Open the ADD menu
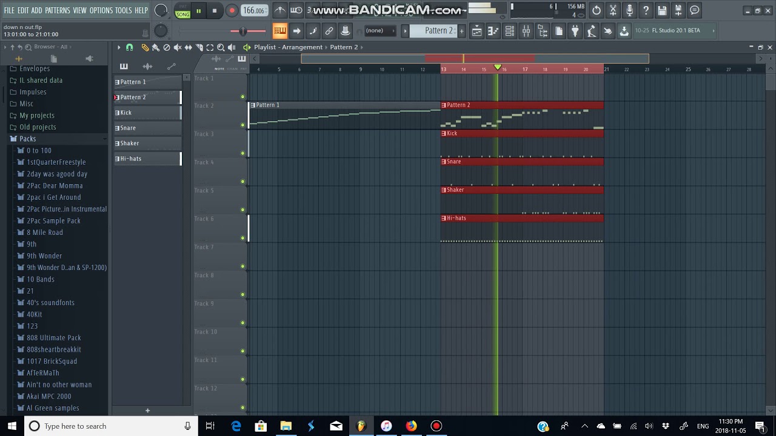 (37, 10)
